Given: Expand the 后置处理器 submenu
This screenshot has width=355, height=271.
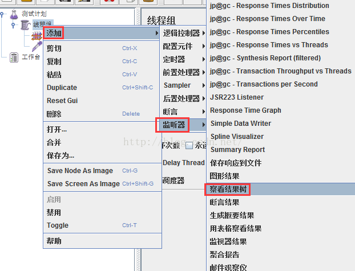Looking at the screenshot, I should point(184,98).
